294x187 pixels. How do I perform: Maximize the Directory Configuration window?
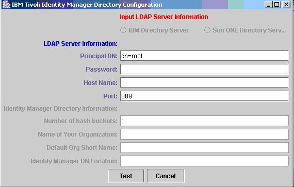277,5
